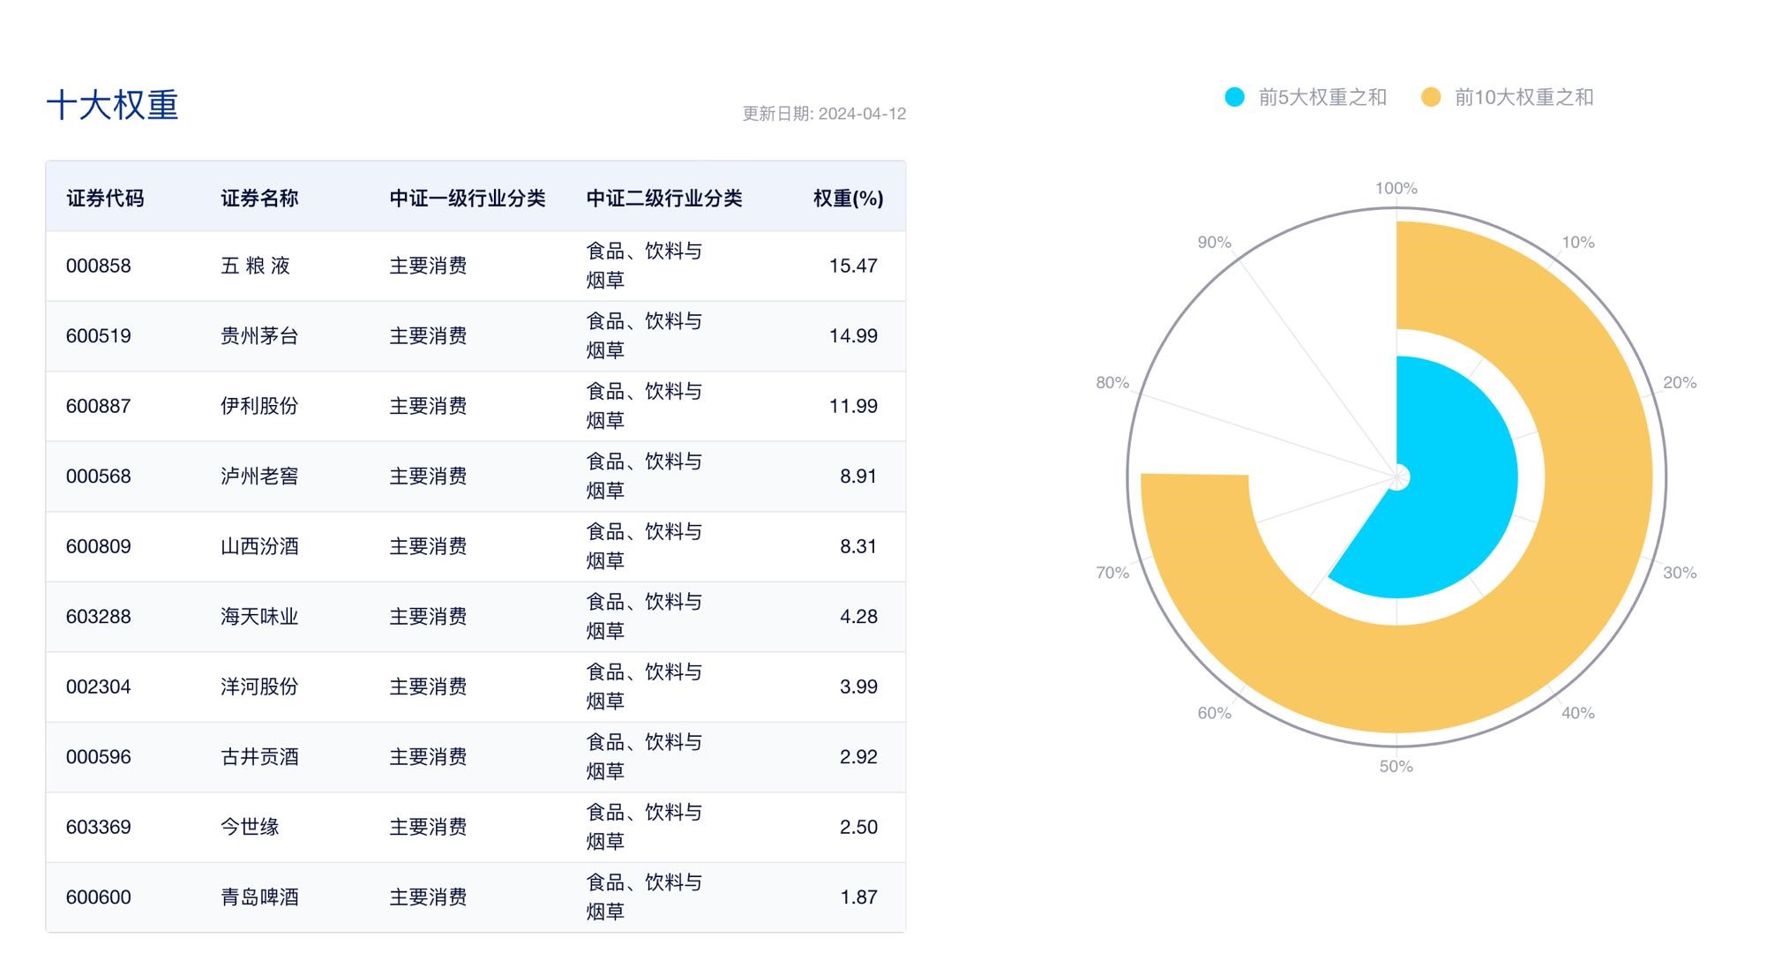Select security code 603369
1782x953 pixels.
(99, 827)
